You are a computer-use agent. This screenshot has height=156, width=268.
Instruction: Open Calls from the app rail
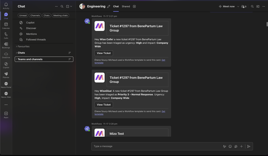tap(6, 35)
